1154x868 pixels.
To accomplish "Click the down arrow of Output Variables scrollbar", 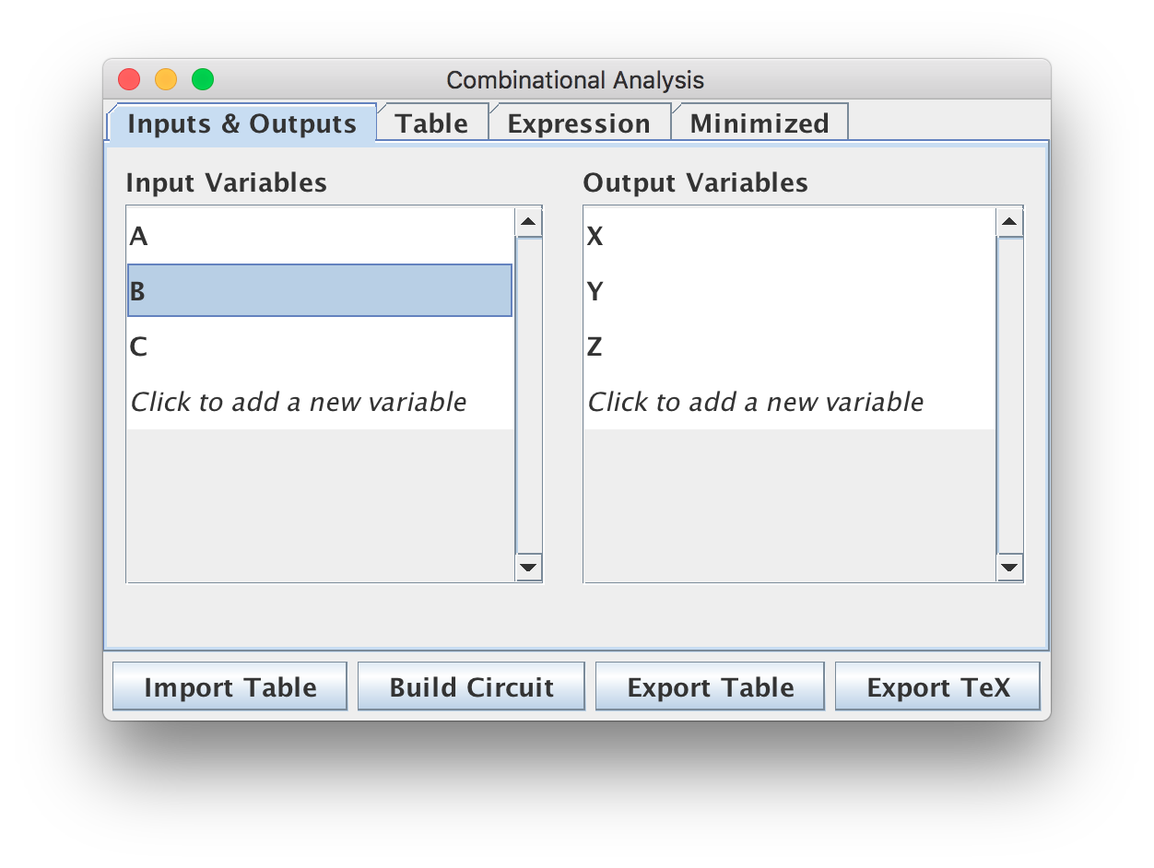I will 1009,567.
